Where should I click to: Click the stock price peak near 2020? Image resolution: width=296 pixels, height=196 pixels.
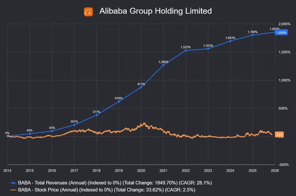(x=145, y=123)
